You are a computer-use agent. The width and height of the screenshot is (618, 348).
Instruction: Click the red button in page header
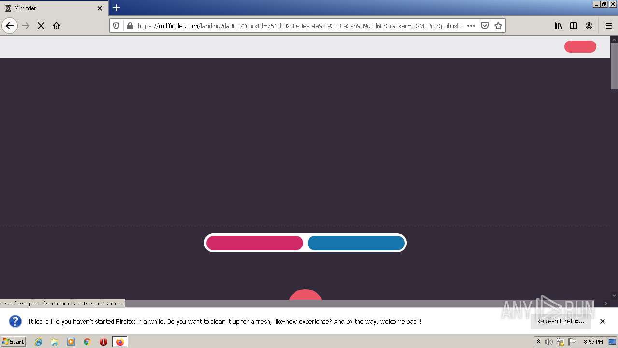[x=580, y=46]
